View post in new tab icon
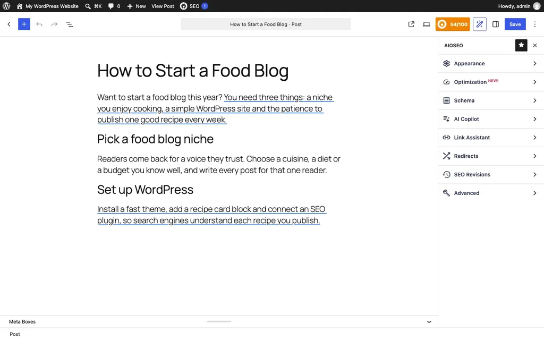 [x=411, y=24]
